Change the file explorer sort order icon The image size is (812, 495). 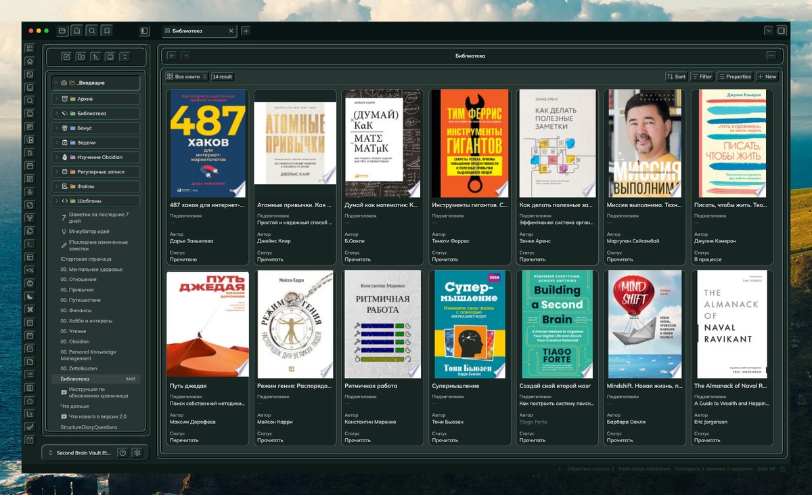pos(95,57)
